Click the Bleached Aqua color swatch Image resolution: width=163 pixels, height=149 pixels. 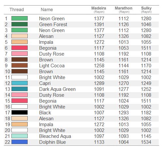click(x=20, y=136)
